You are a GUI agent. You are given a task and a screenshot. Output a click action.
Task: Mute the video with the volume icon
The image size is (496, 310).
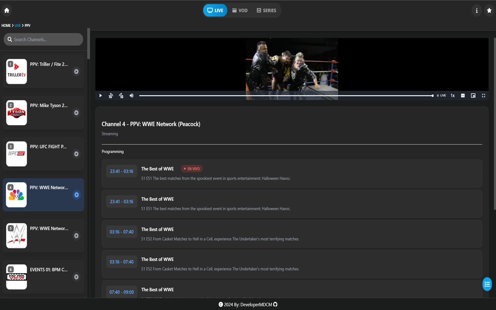coord(131,95)
